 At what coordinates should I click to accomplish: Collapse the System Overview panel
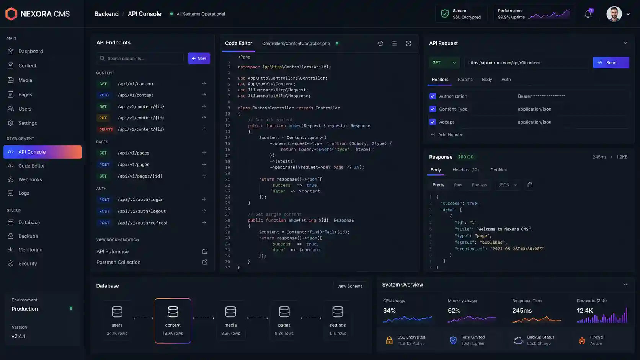coord(625,285)
